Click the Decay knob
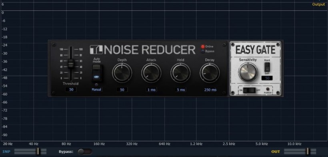328x157 pixels. pyautogui.click(x=210, y=72)
